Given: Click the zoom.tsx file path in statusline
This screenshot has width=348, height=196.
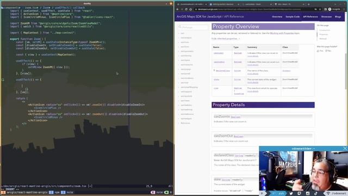Looking at the screenshot, I should point(44,186).
